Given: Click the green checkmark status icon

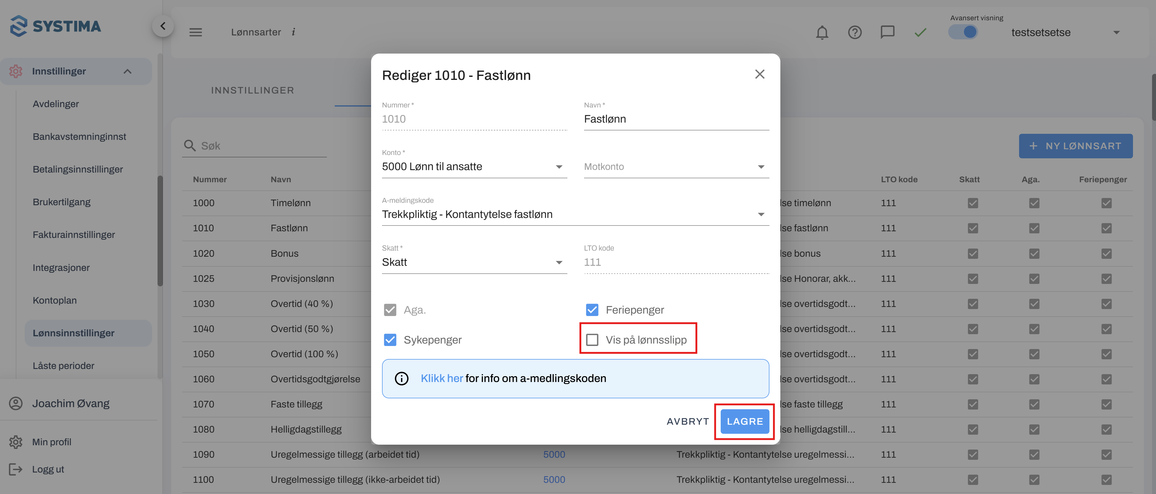Looking at the screenshot, I should pos(920,32).
